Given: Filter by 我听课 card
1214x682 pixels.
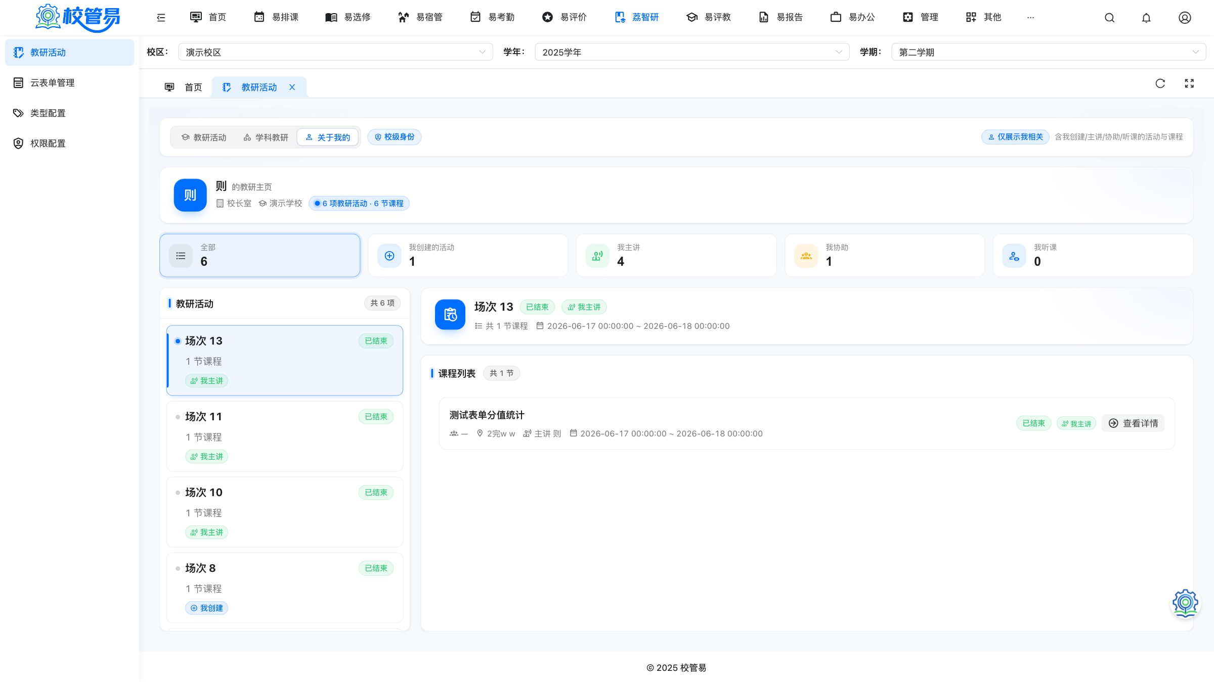Looking at the screenshot, I should pos(1093,255).
